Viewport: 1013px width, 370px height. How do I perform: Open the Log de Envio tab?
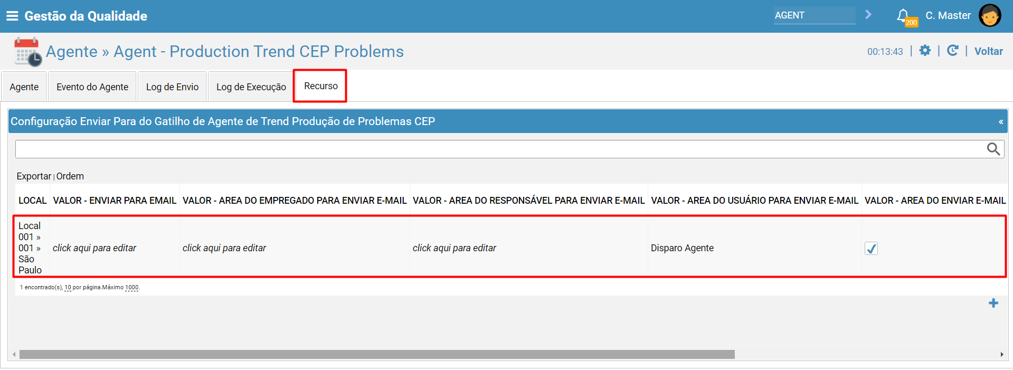click(x=172, y=87)
